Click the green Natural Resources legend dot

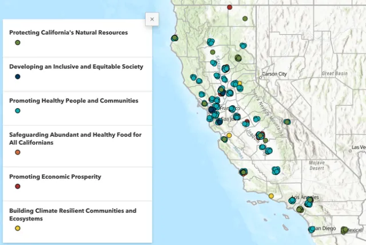point(18,43)
